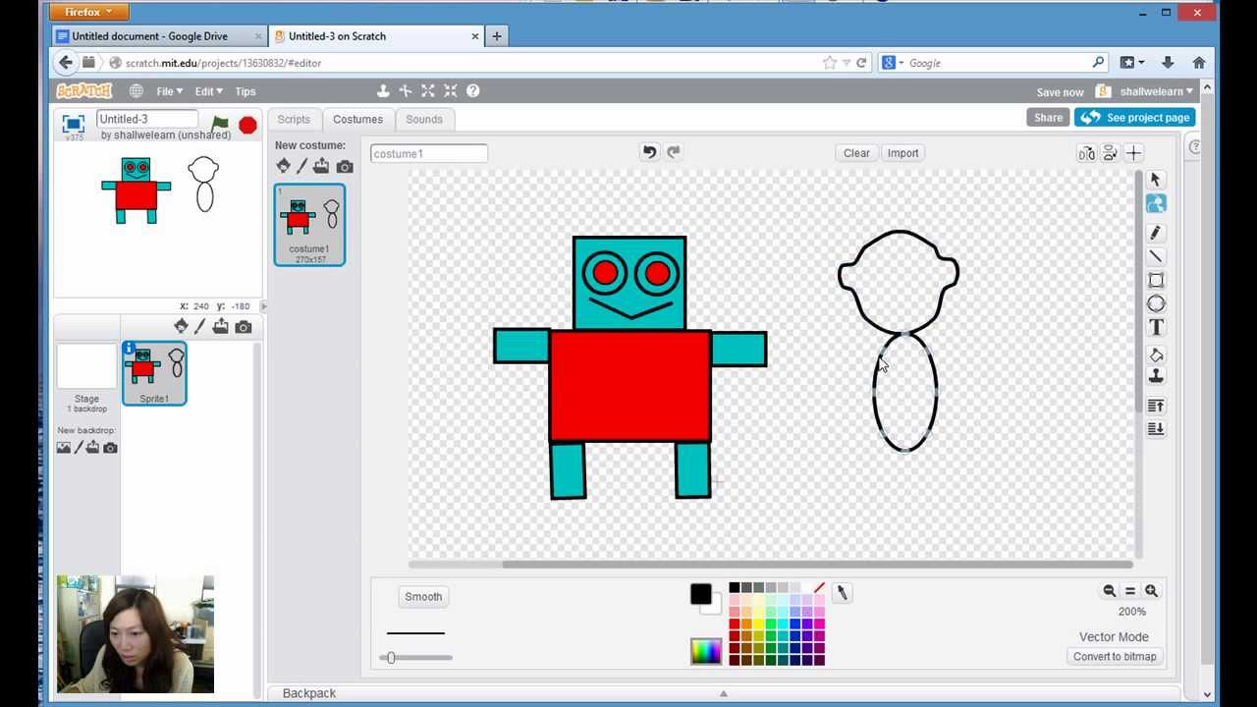
Task: Select the transparent no-color swatch
Action: click(819, 587)
